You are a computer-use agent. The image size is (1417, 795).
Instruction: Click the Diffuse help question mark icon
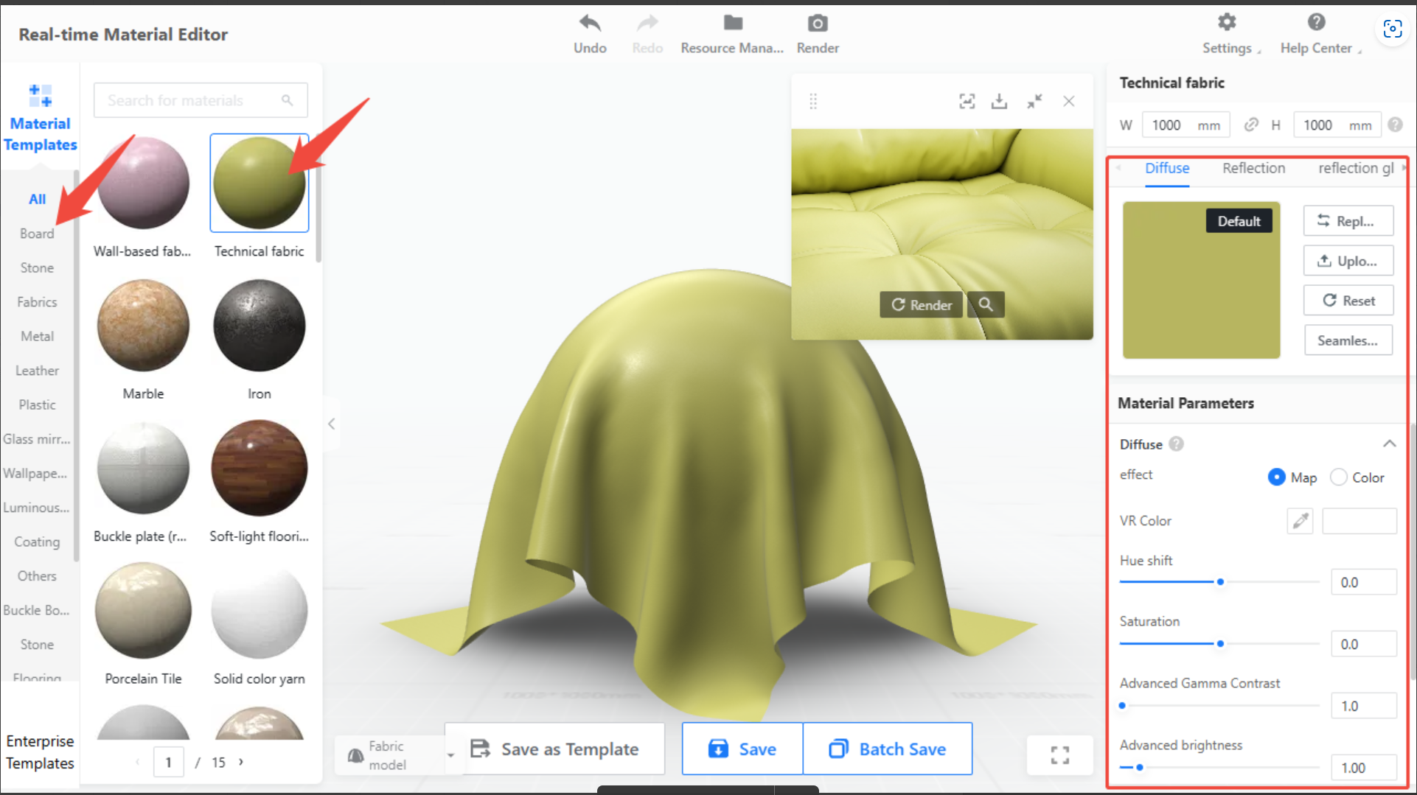point(1177,444)
